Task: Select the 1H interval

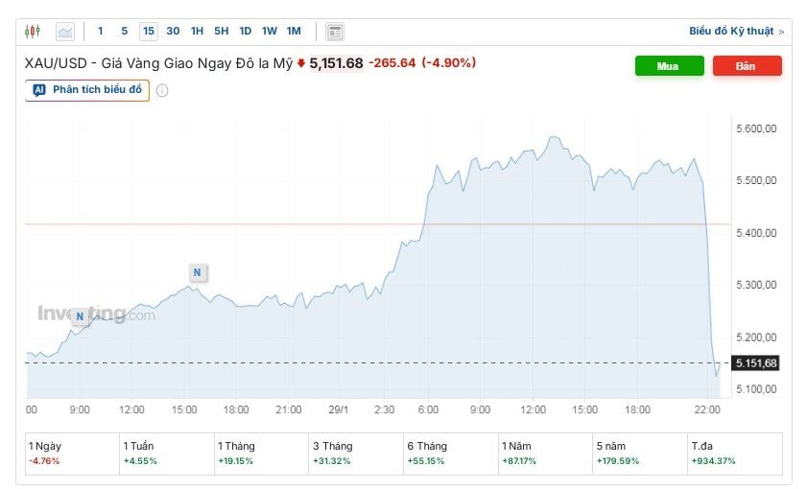Action: (x=197, y=31)
